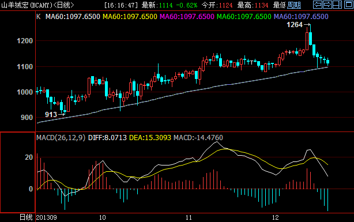Click the 201309 date axis label

[x=47, y=217]
